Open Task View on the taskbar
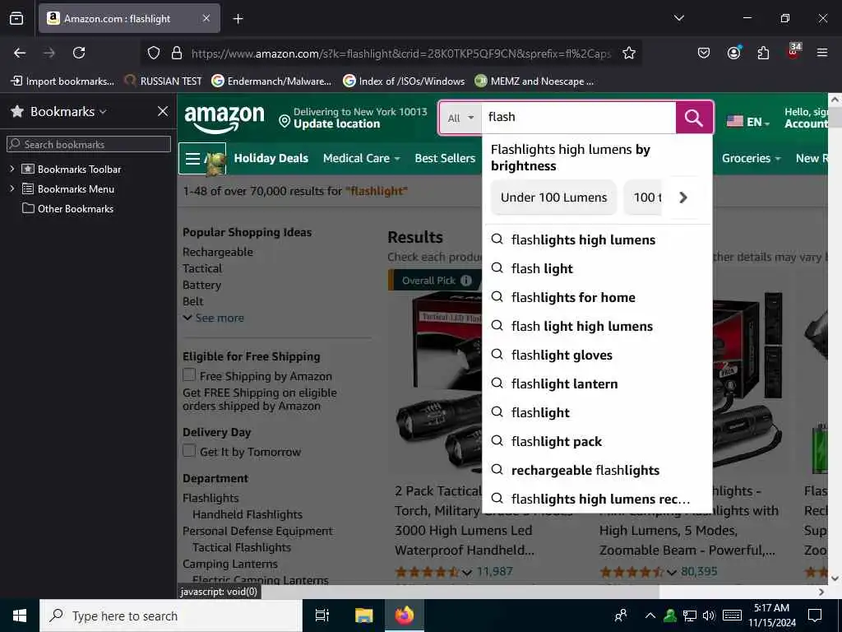Image resolution: width=842 pixels, height=632 pixels. [322, 616]
